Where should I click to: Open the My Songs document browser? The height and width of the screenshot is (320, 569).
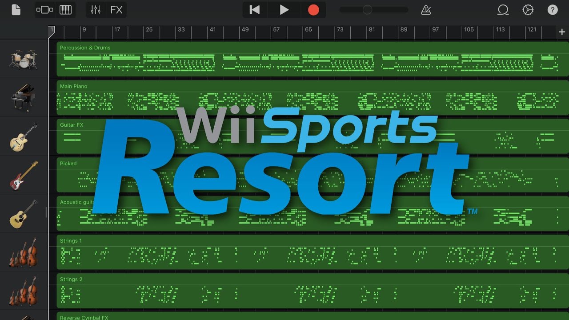(16, 10)
